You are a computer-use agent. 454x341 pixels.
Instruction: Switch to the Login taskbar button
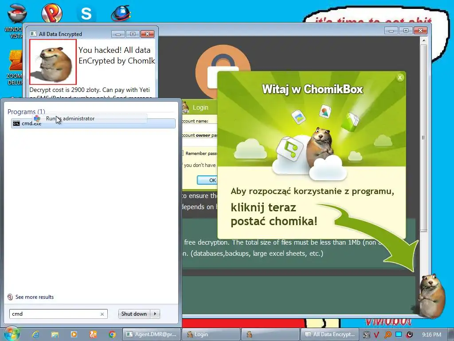211,334
